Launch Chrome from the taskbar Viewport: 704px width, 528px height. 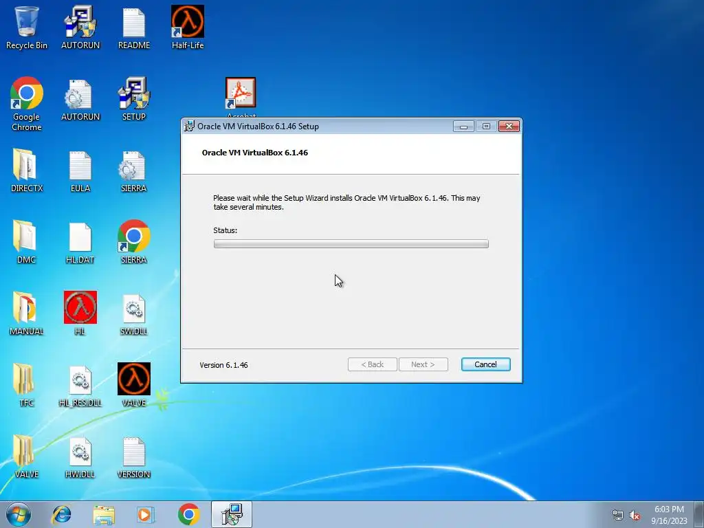[x=188, y=514]
